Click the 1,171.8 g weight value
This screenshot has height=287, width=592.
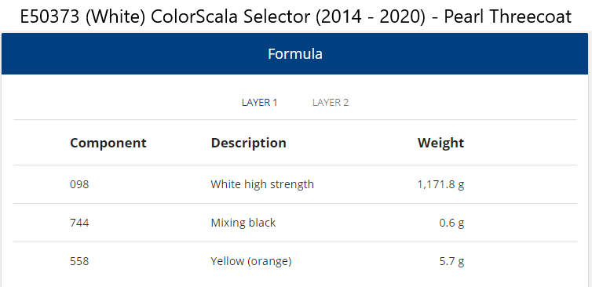(440, 184)
